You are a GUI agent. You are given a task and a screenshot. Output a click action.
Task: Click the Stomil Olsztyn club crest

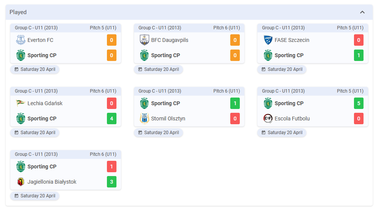click(x=144, y=119)
